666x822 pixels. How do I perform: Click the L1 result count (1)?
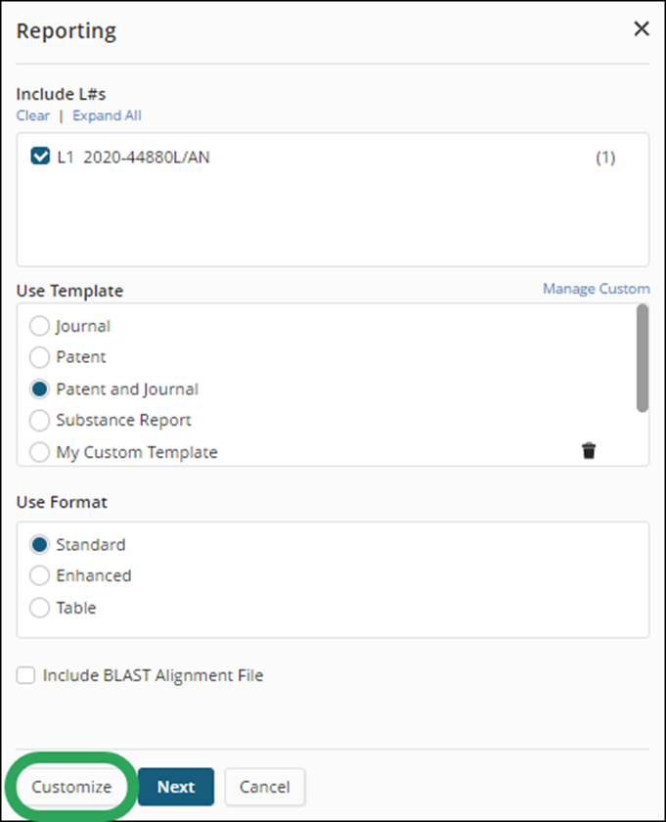[605, 158]
